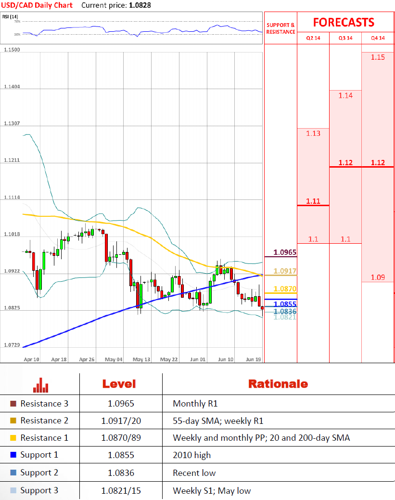Screen dimensions: 395x500
Task: Click the 1.0836 value in Level column
Action: [121, 473]
